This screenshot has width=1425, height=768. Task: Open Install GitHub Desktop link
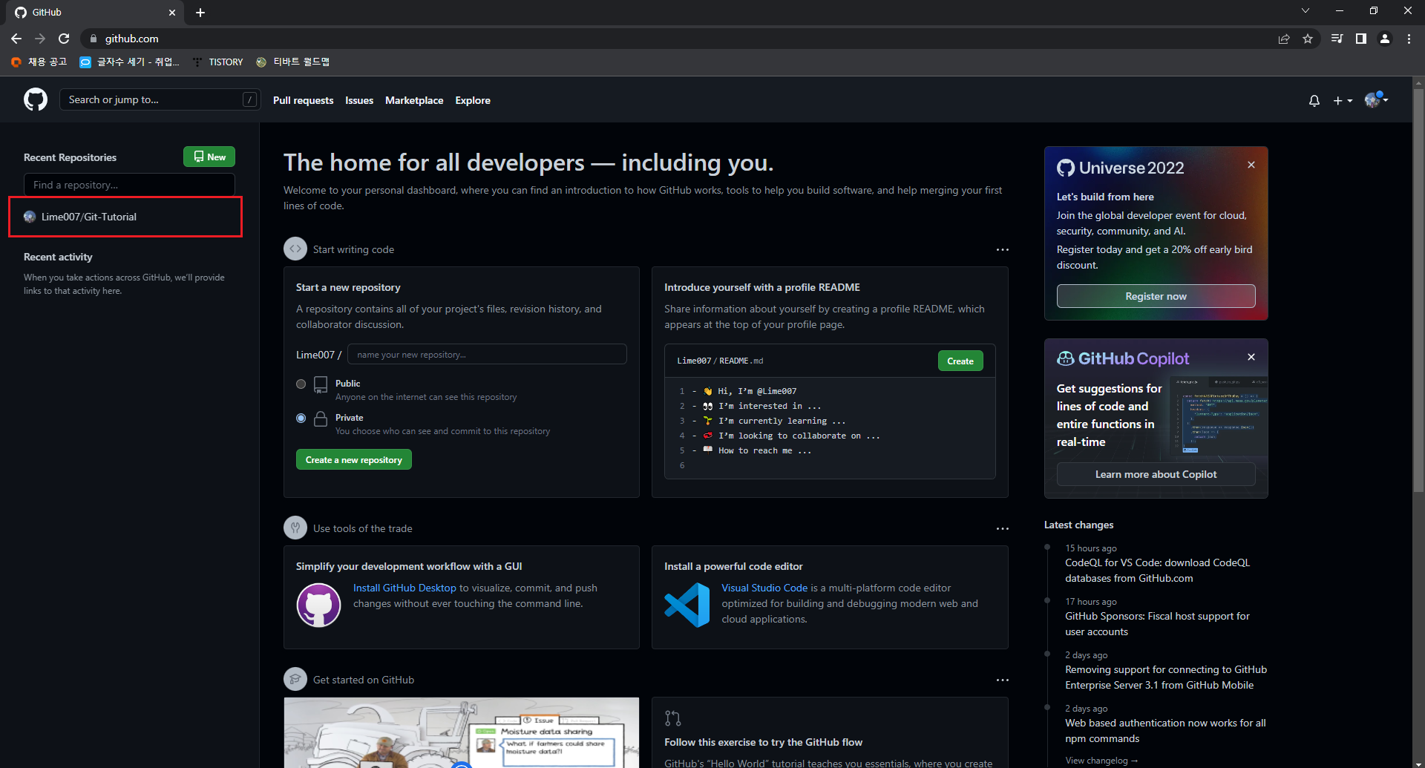[x=404, y=588]
